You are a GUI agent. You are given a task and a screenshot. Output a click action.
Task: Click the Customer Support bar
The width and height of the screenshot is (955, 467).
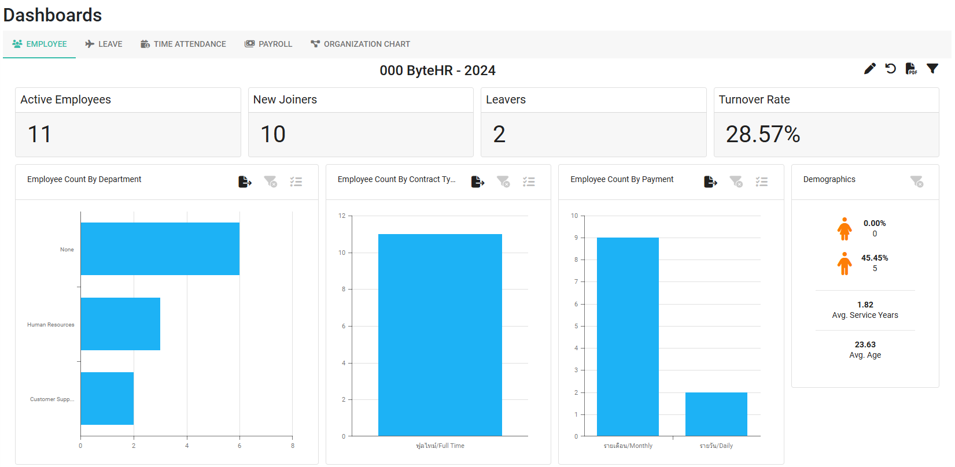pyautogui.click(x=107, y=398)
